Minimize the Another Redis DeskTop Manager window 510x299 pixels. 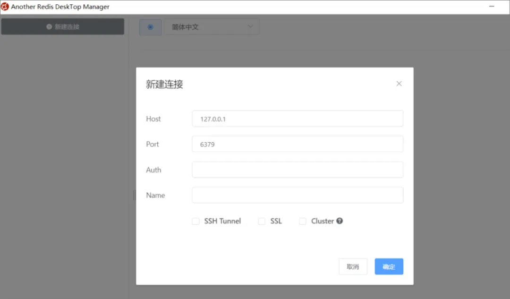492,6
